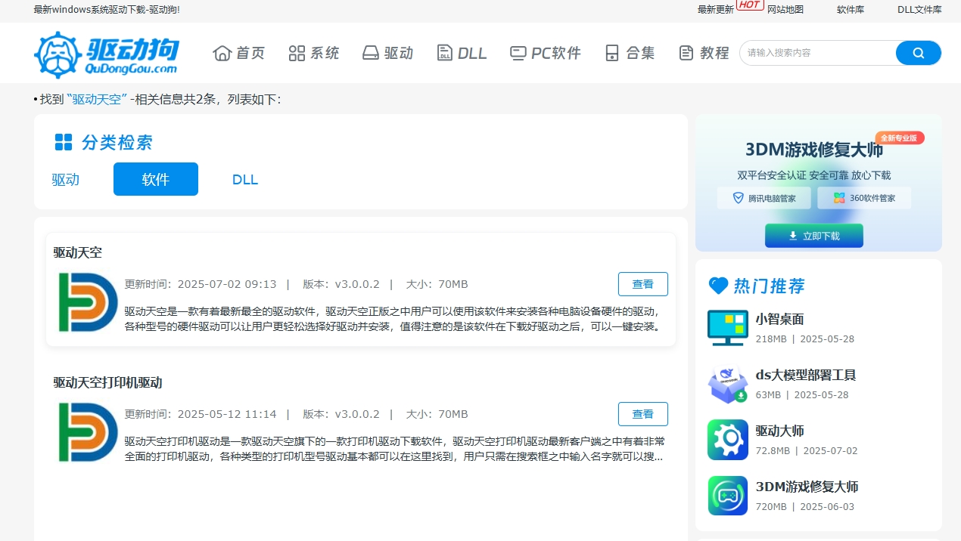
Task: Open the 软件库 menu item
Action: (851, 11)
